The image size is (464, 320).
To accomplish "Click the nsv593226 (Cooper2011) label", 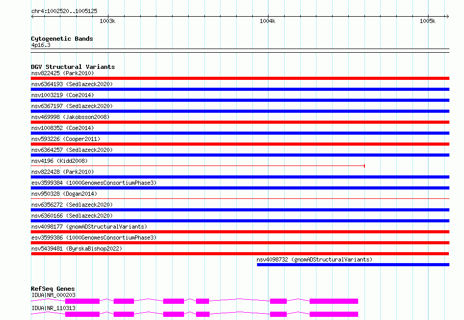I will [x=66, y=139].
